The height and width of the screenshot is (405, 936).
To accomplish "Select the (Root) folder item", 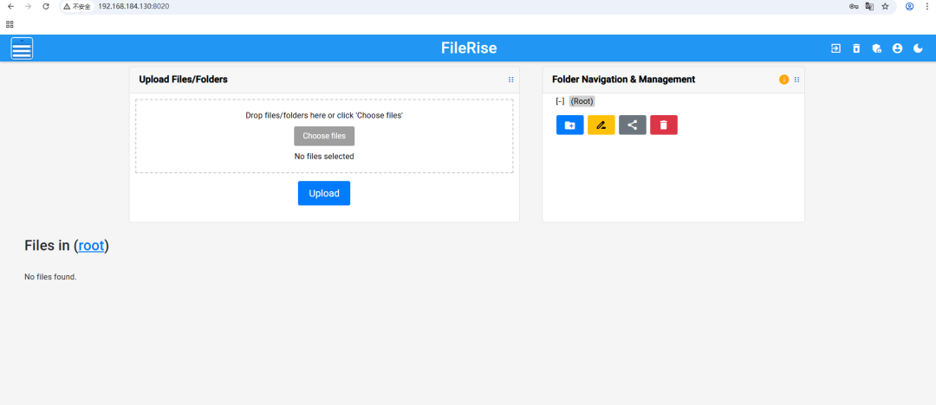I will (x=582, y=101).
